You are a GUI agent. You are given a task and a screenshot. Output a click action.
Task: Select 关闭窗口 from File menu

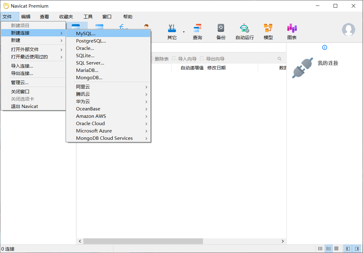click(x=33, y=92)
